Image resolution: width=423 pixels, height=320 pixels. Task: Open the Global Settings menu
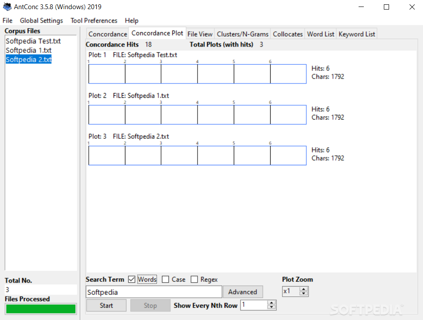pos(41,20)
